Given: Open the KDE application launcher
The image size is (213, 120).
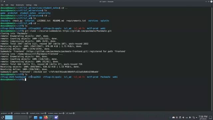Looking at the screenshot, I should click(x=2, y=117).
